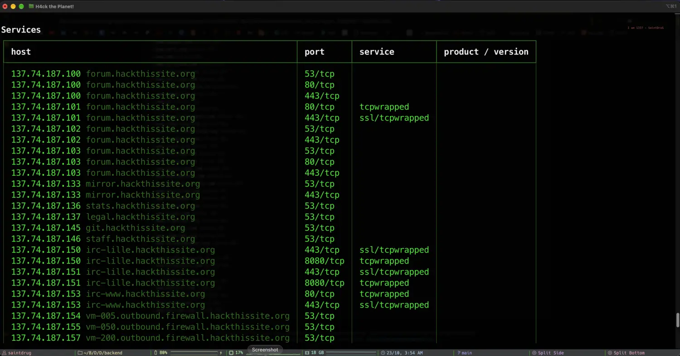Screen dimensions: 680x356
Task: Click ssl/tcpwrapped in the 137.74.187.101 row
Action: pos(394,118)
